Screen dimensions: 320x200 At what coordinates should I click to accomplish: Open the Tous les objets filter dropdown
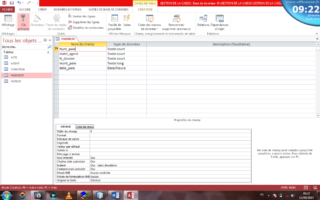tap(45, 40)
